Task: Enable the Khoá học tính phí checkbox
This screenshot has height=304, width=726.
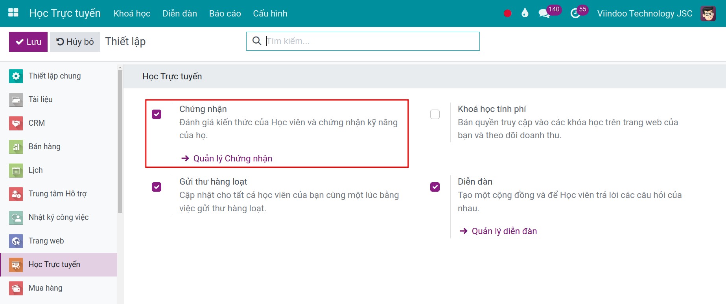Action: [x=435, y=114]
